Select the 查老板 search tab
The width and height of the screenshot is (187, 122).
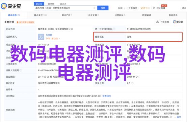pyautogui.click(x=51, y=4)
